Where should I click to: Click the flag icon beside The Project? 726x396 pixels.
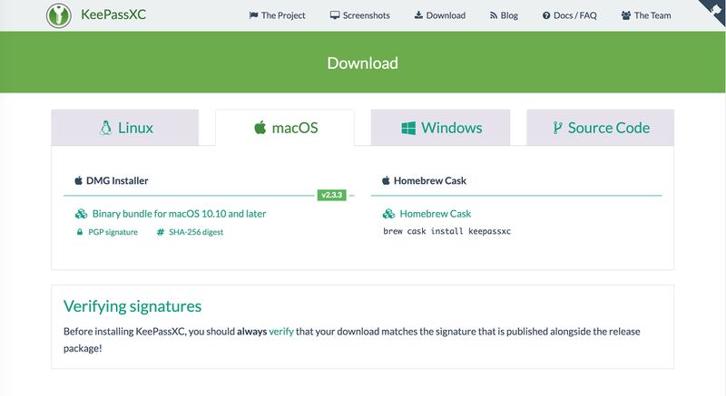point(253,15)
